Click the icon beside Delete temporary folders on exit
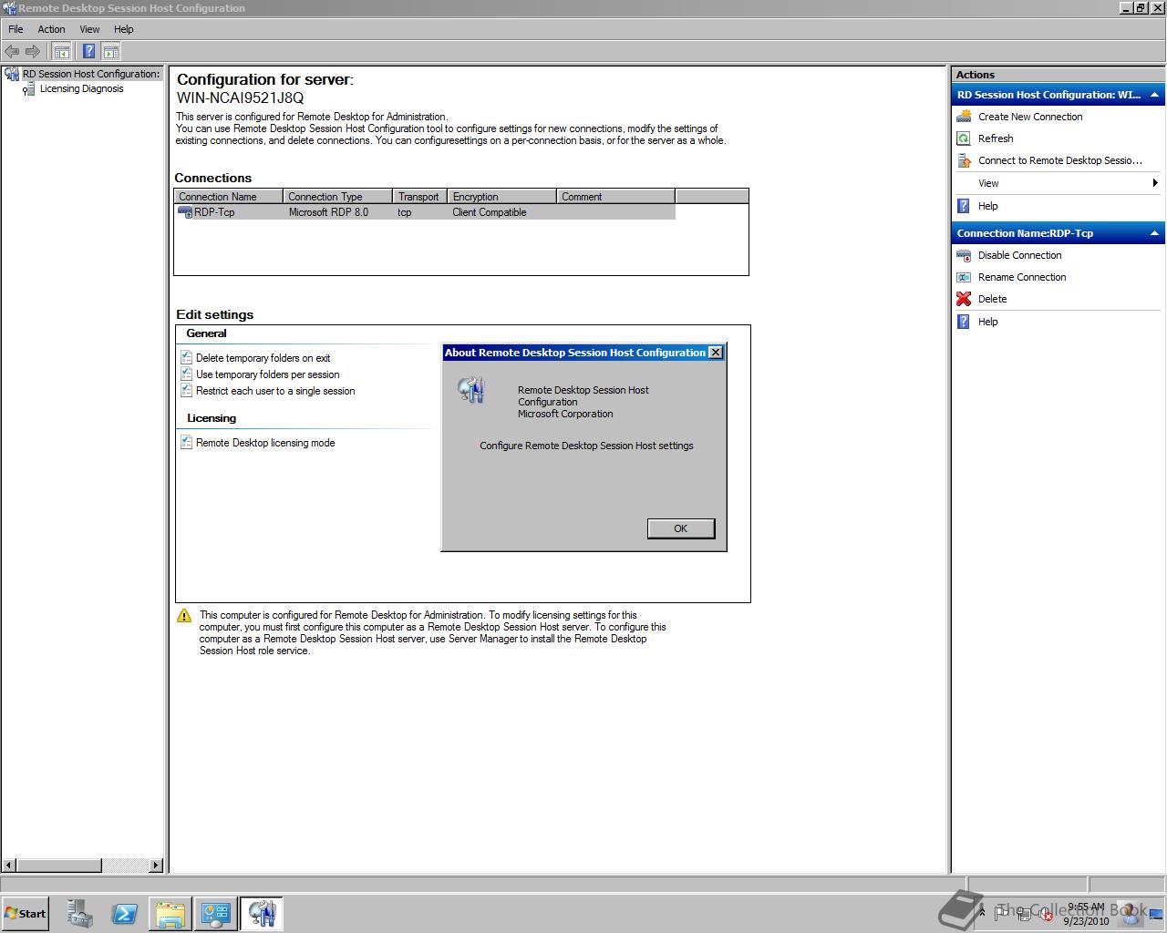The image size is (1167, 933). [186, 358]
